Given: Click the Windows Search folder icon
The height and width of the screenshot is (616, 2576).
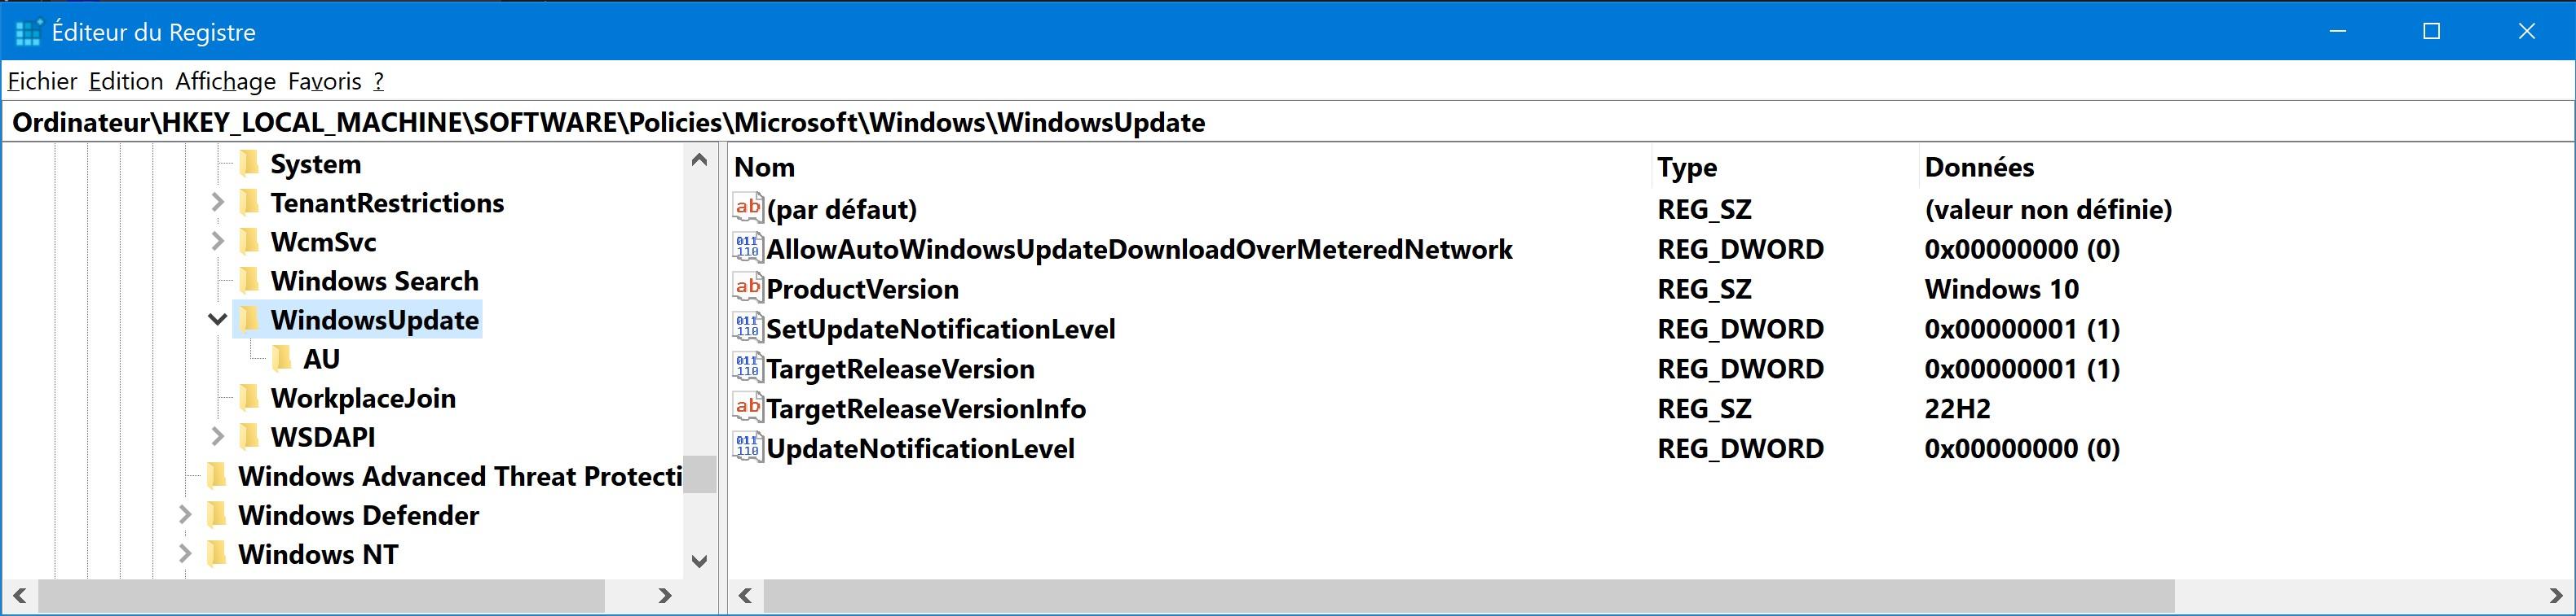Looking at the screenshot, I should (250, 280).
